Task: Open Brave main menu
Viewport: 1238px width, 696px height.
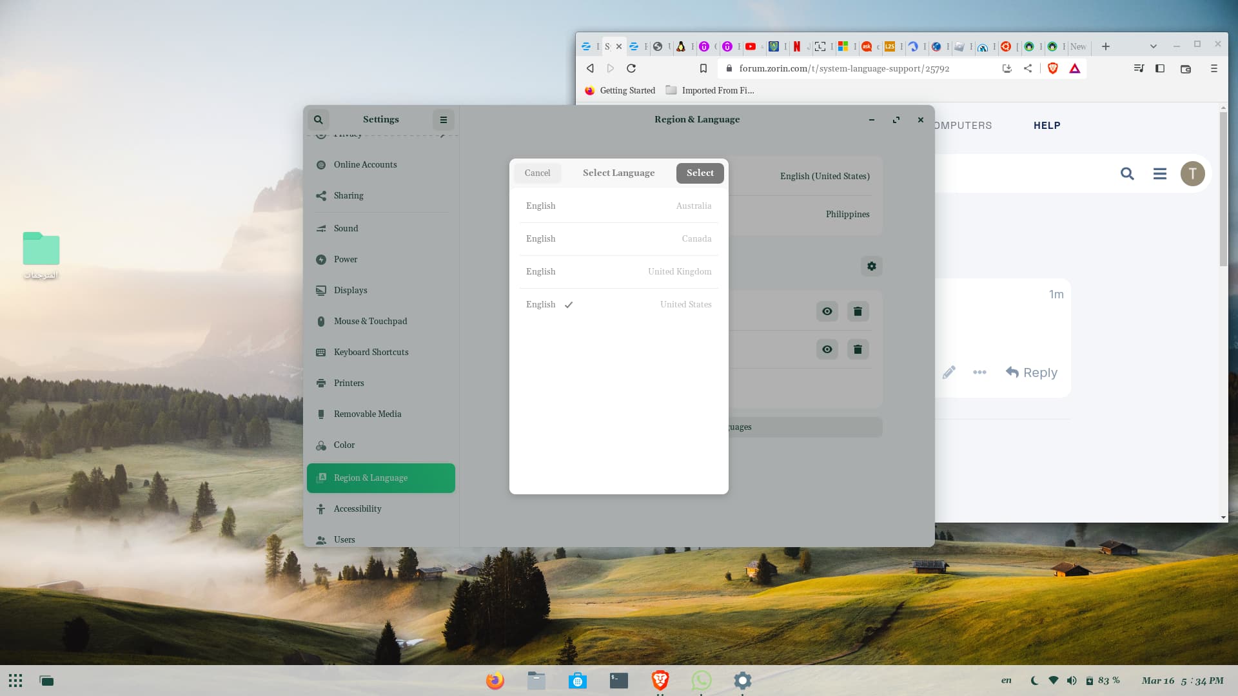Action: 1213,68
